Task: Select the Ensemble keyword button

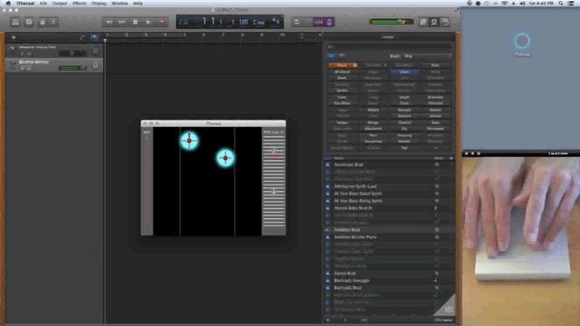Action: (x=435, y=97)
